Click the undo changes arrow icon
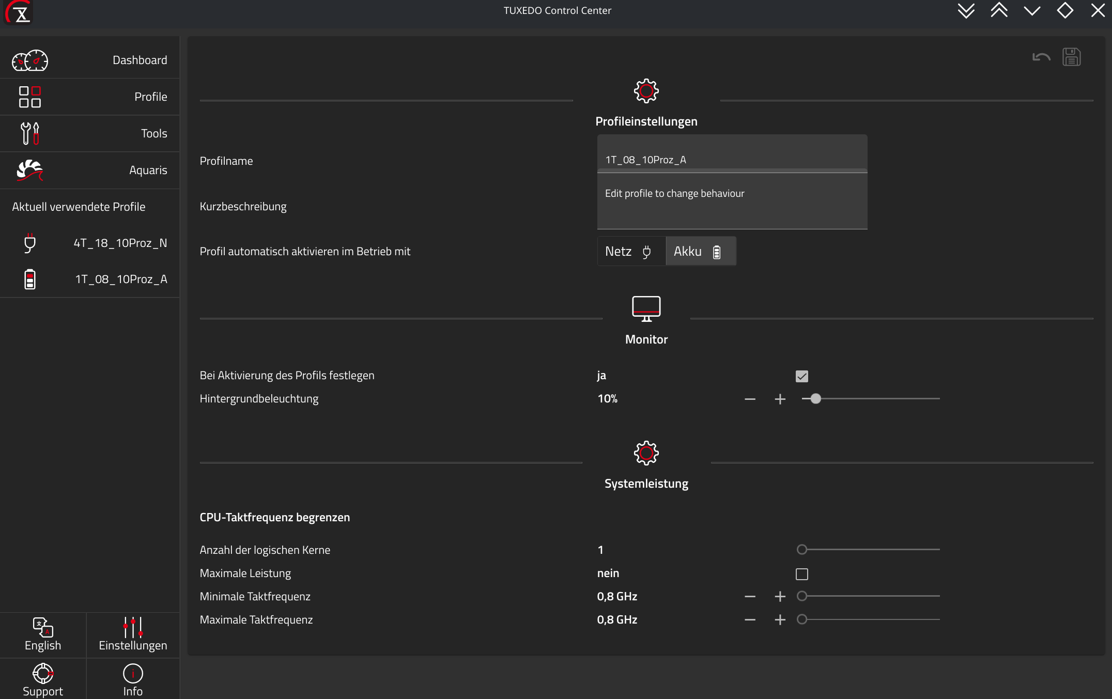 1041,57
